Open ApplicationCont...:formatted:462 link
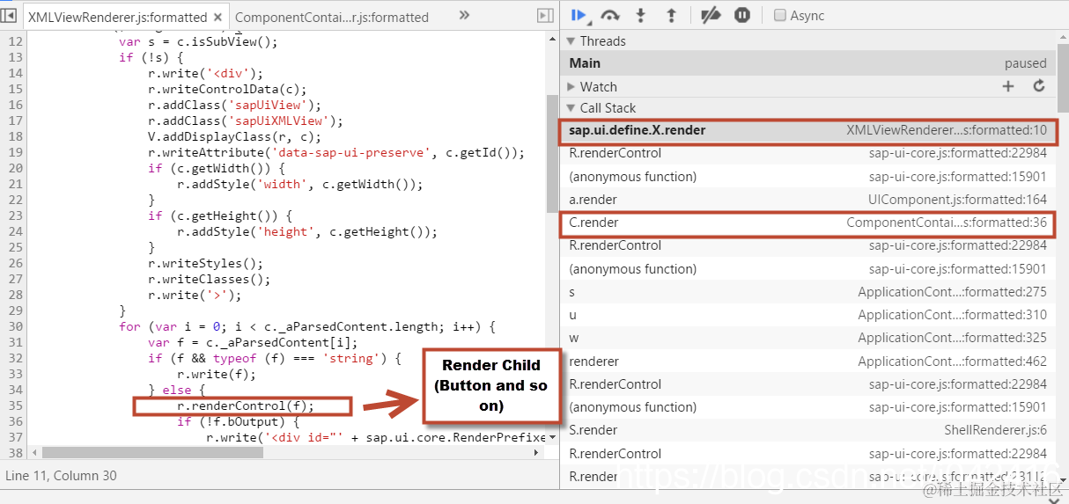1069x504 pixels. 953,362
